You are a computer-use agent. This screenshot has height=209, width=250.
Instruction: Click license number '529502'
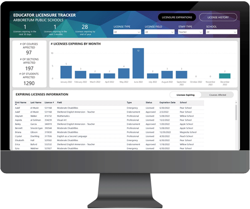click(48, 140)
